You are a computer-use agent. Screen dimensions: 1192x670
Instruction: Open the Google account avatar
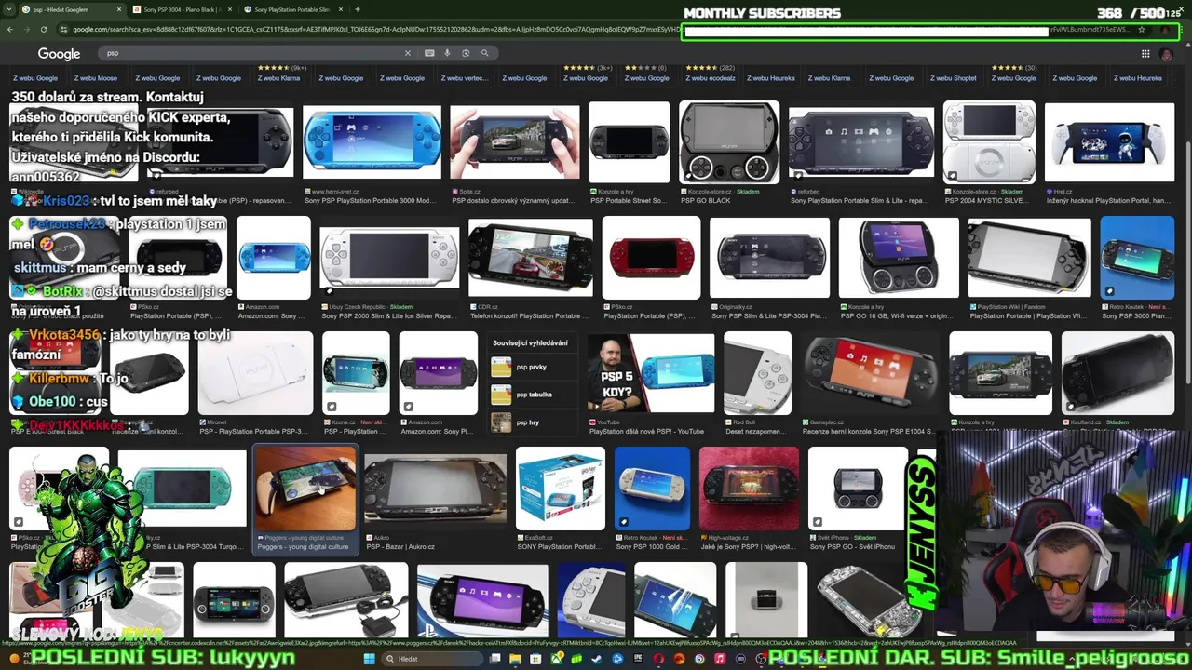(x=1167, y=54)
